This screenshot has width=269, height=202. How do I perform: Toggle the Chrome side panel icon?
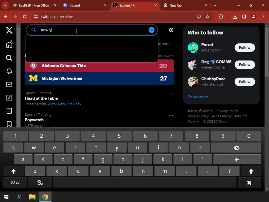click(x=244, y=17)
